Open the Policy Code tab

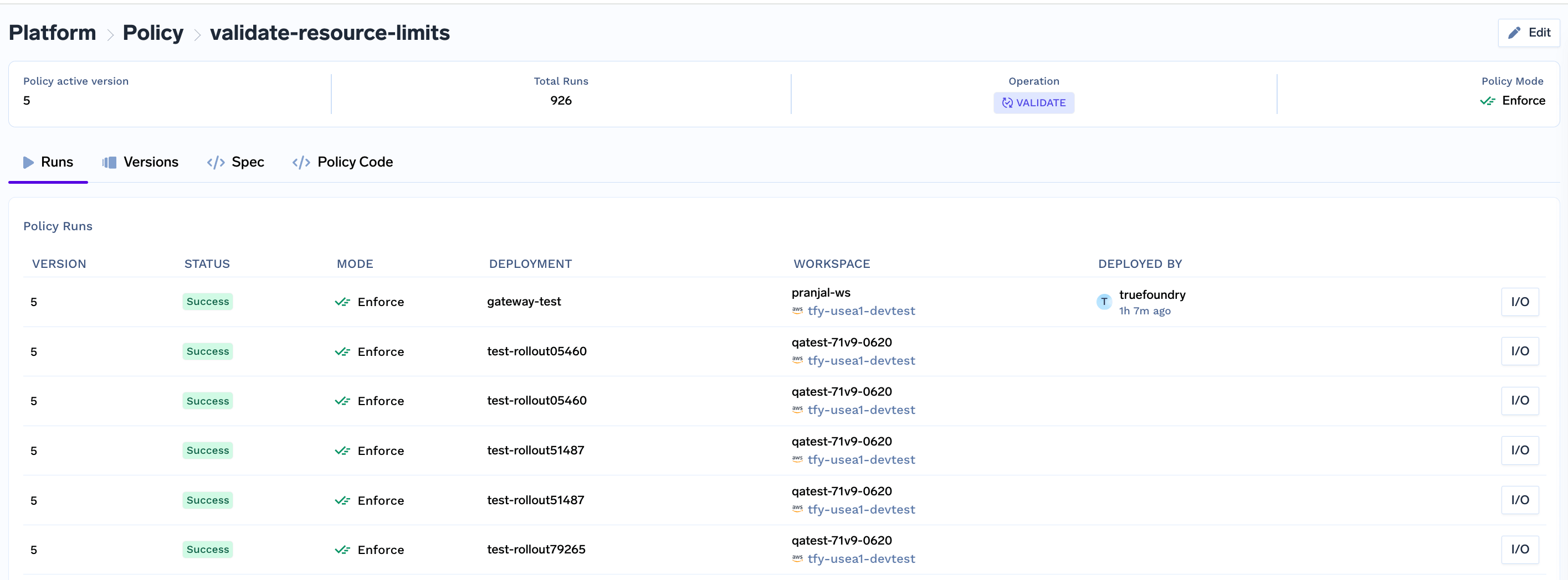coord(343,162)
